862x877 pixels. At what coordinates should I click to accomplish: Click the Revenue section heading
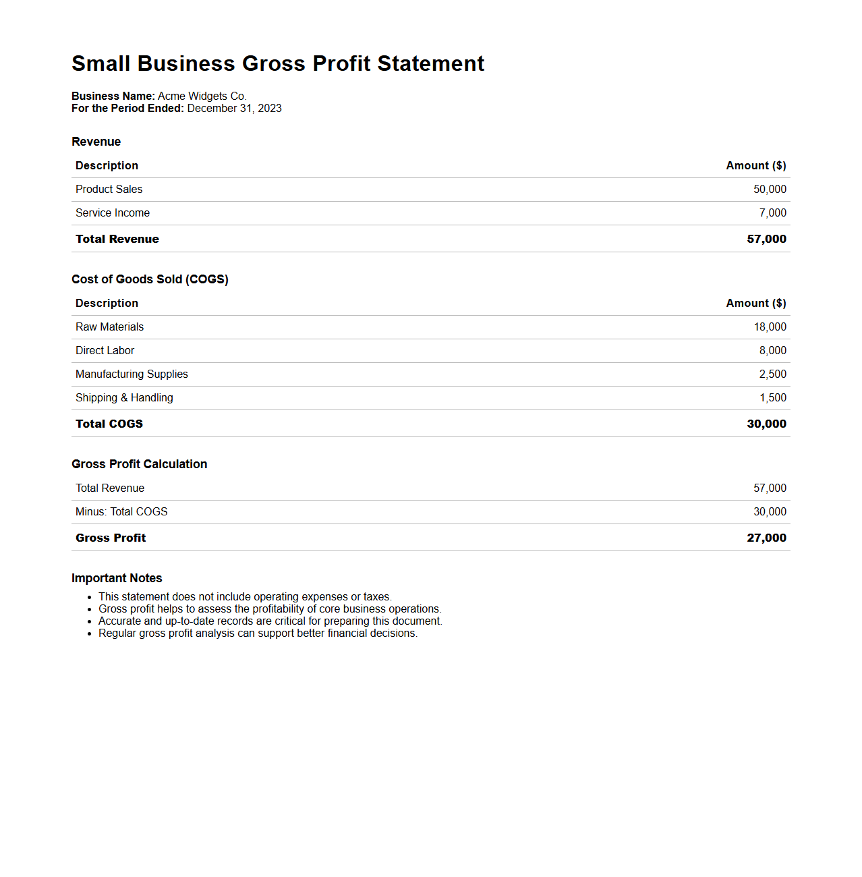click(96, 142)
